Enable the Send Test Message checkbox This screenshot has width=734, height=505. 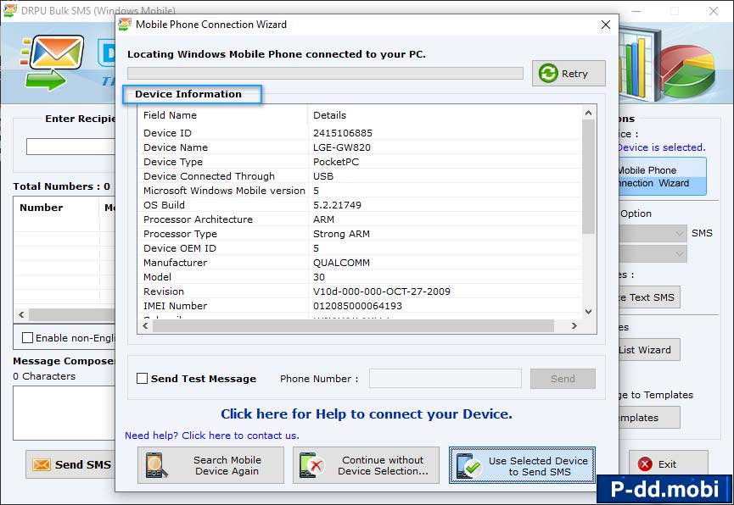pos(142,378)
